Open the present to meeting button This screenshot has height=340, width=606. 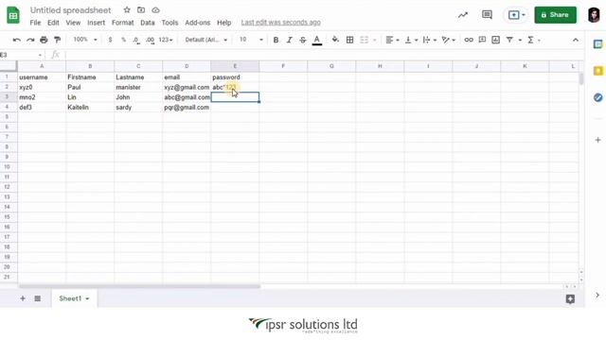click(x=516, y=15)
